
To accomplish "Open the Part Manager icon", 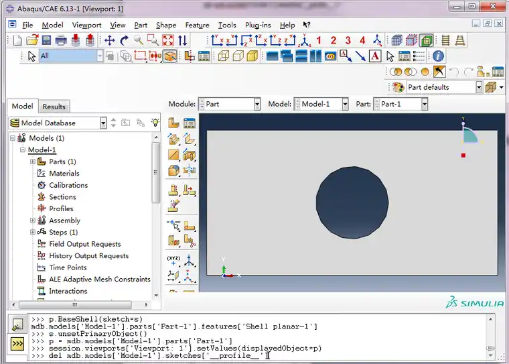I will coord(190,123).
